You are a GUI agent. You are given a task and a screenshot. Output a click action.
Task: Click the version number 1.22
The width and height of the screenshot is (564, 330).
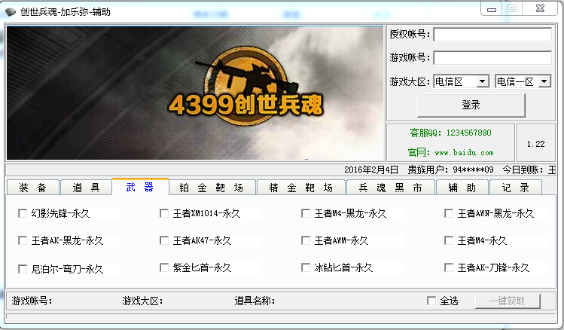click(x=535, y=144)
